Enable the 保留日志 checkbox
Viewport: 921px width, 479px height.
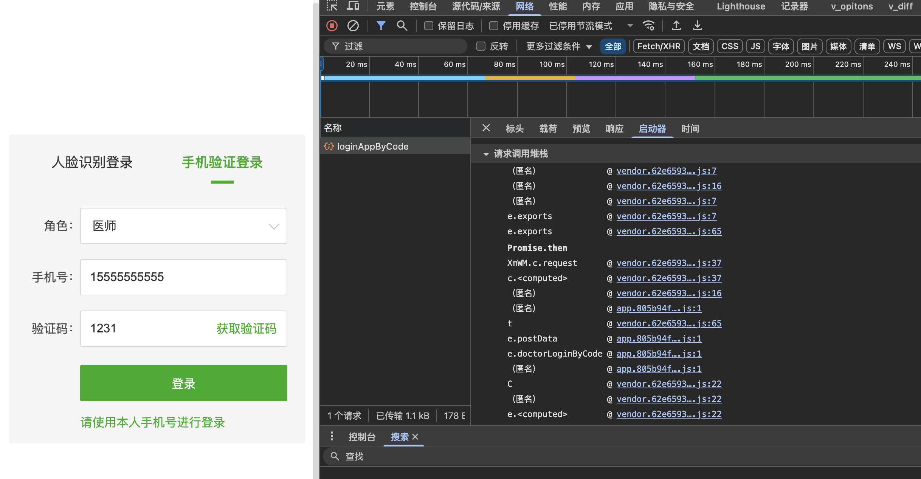[x=428, y=26]
